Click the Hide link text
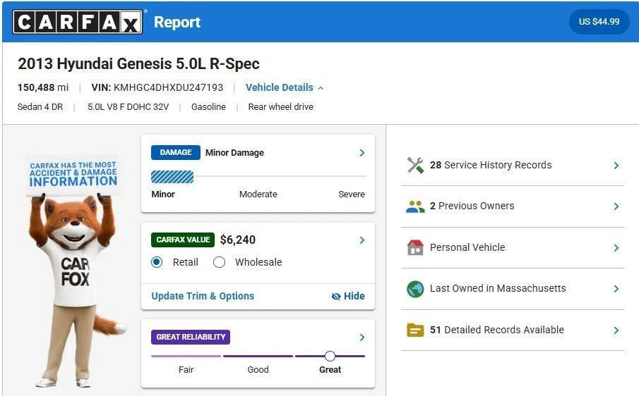Viewport: 639px width, 396px height. click(354, 296)
